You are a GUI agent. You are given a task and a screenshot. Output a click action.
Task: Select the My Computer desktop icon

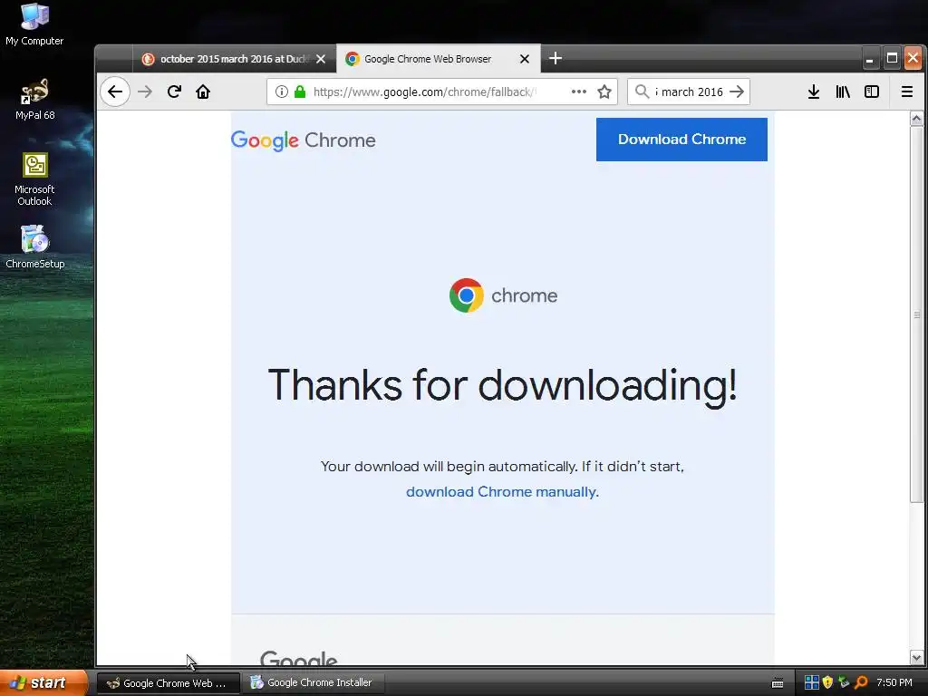(34, 24)
